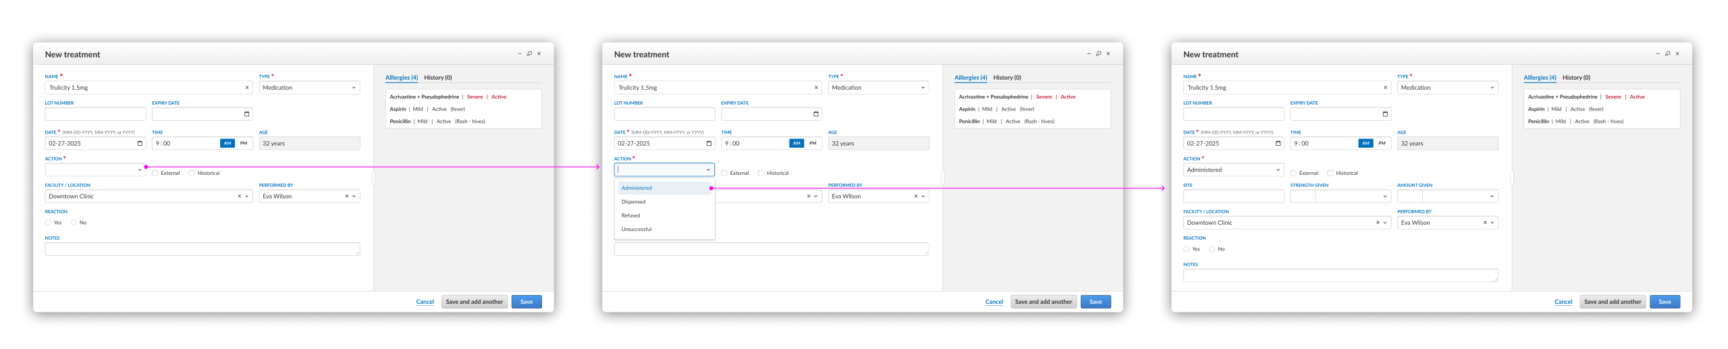Screen dimensions: 1728x349
Task: Open Action dropdown showing Administered value
Action: [x=1234, y=170]
